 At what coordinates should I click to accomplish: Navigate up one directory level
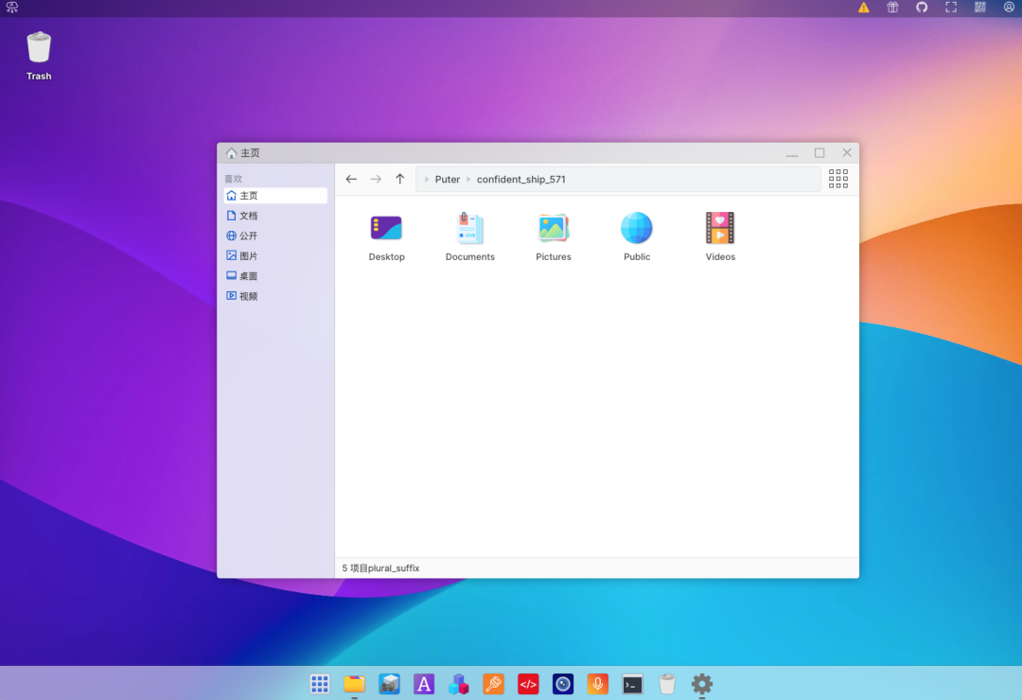[x=399, y=179]
